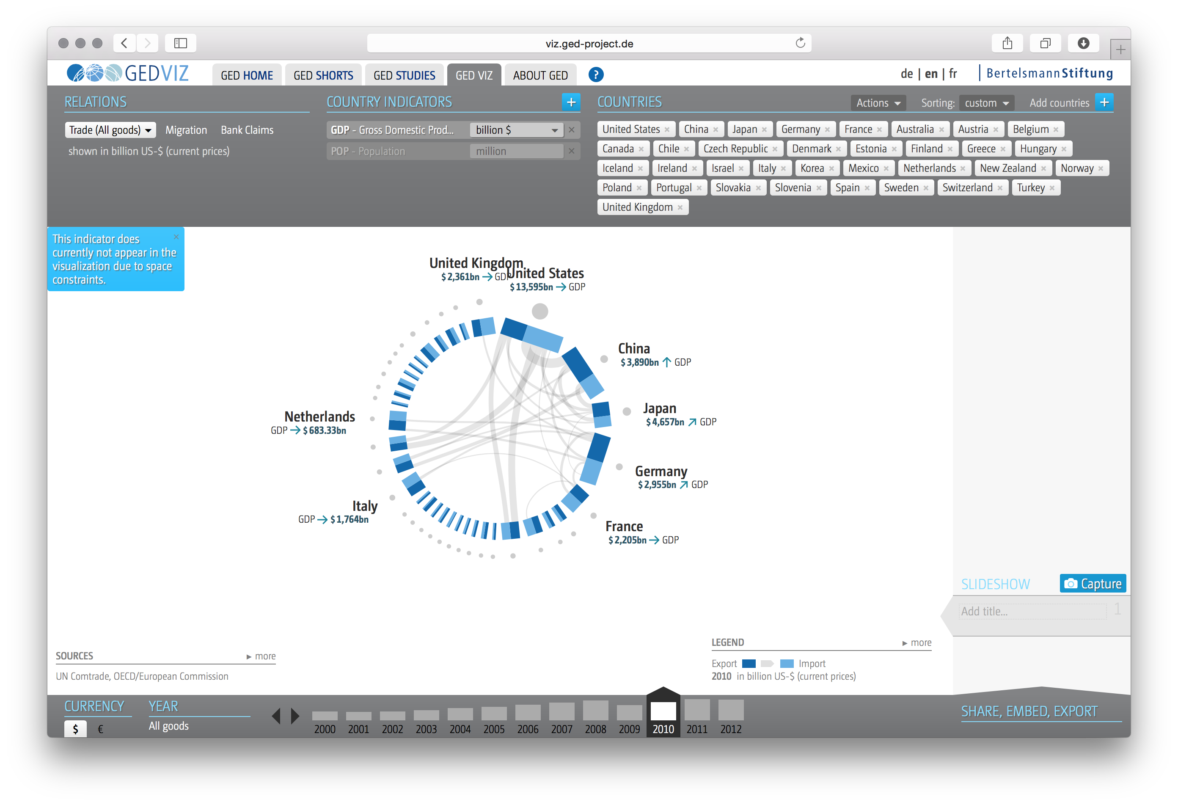The height and width of the screenshot is (805, 1178).
Task: Dismiss the blue space constraints tooltip
Action: coord(176,237)
